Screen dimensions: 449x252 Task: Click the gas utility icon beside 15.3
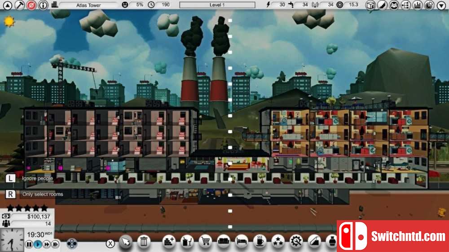339,5
